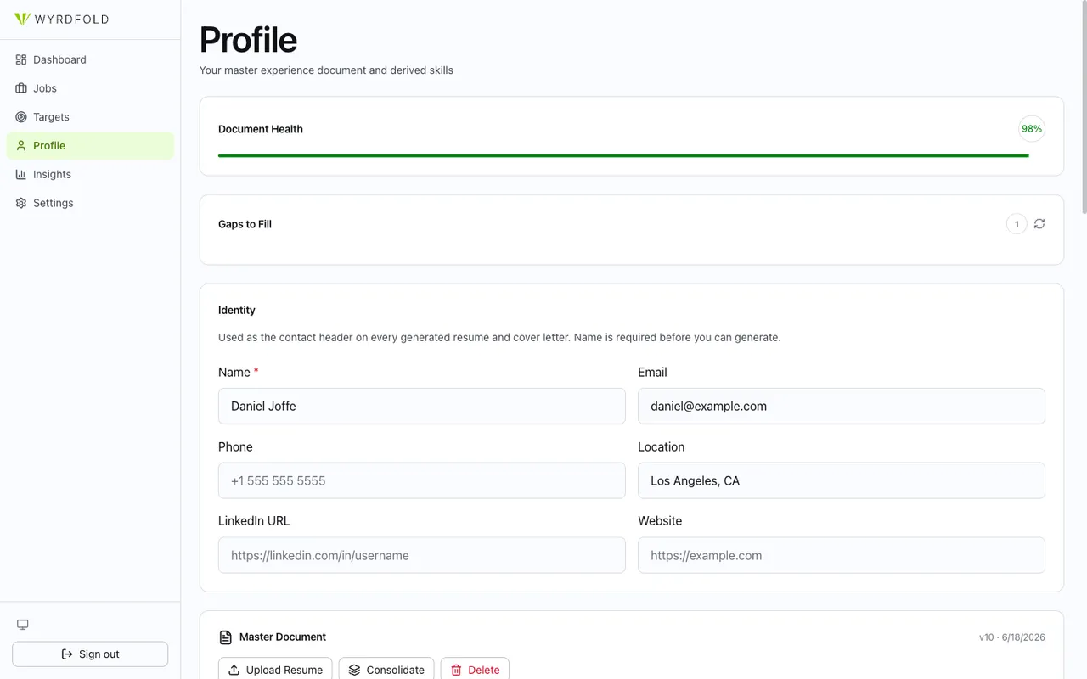
Task: Click the Dashboard grid icon
Action: pyautogui.click(x=21, y=59)
